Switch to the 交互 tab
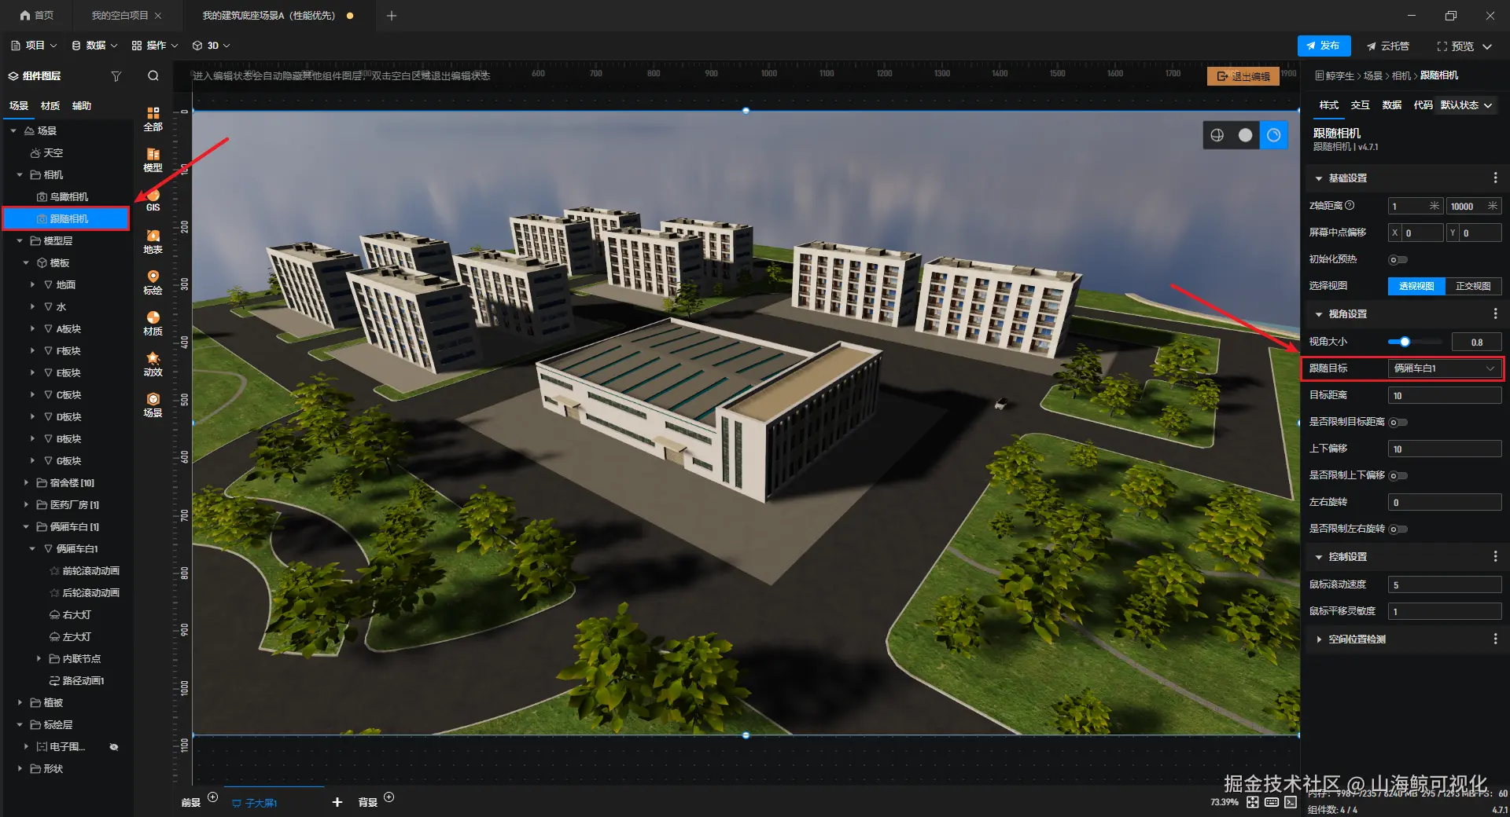 click(1360, 105)
